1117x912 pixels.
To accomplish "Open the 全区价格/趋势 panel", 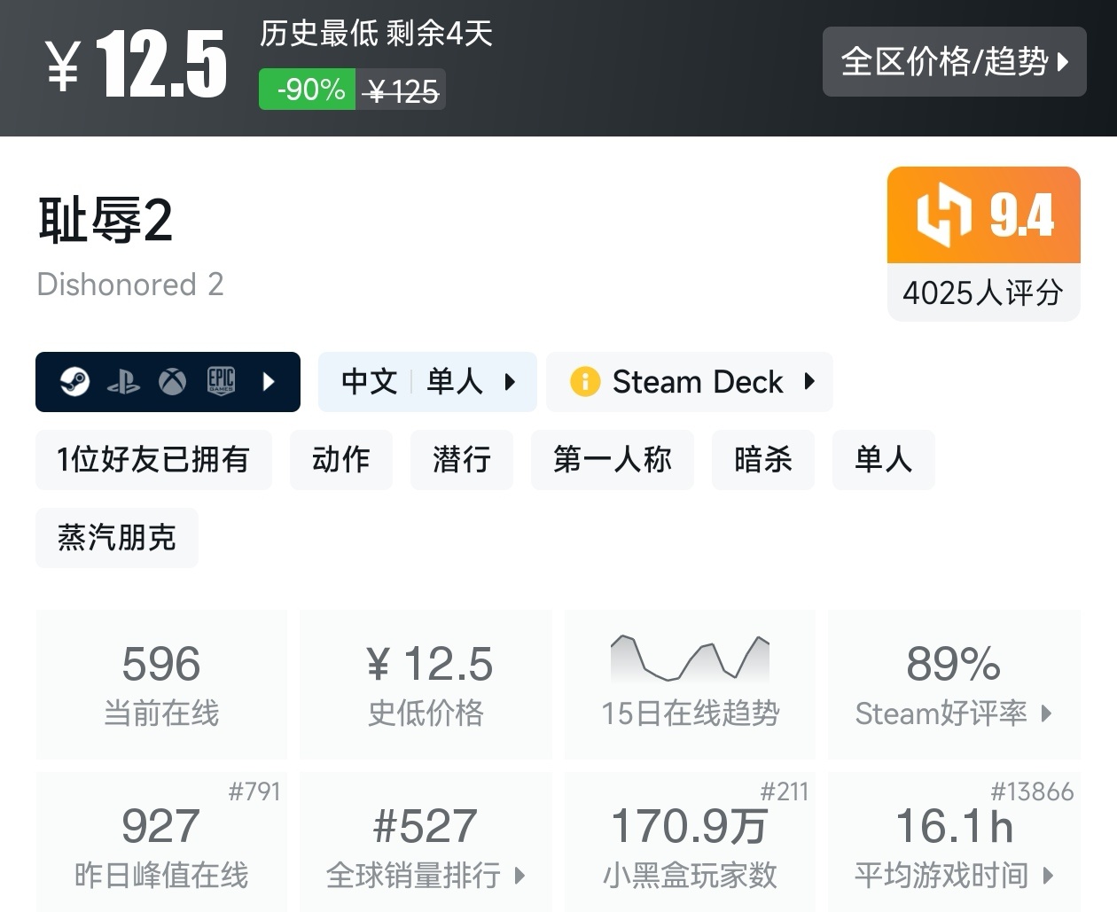I will [955, 62].
